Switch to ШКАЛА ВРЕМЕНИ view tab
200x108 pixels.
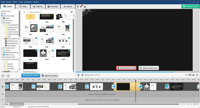pyautogui.click(x=17, y=104)
